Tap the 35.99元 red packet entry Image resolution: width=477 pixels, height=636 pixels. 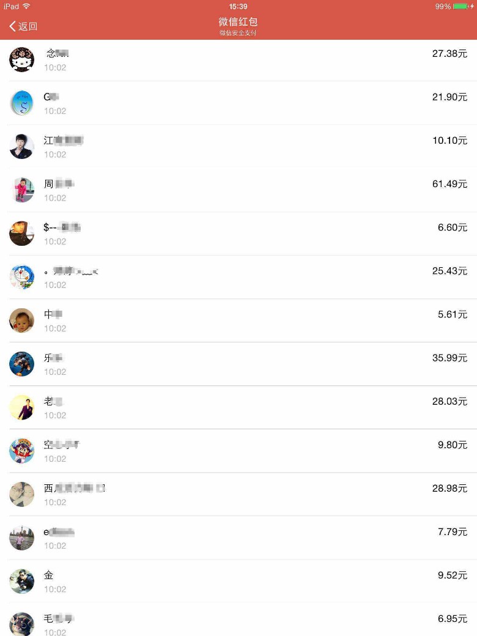(239, 364)
